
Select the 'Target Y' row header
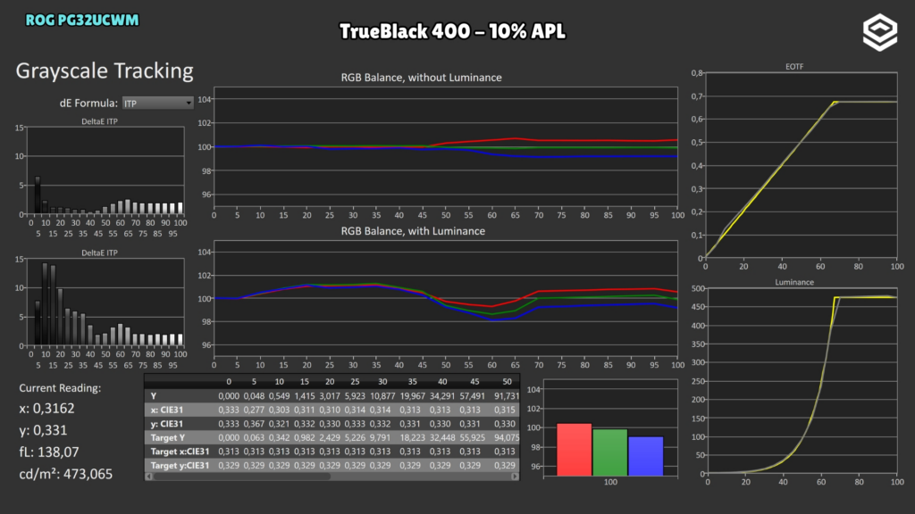[167, 437]
